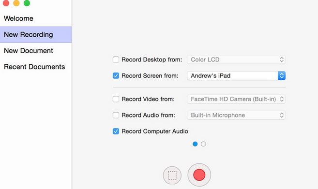The width and height of the screenshot is (318, 189).
Task: Start recording with the red record button
Action: point(199,175)
